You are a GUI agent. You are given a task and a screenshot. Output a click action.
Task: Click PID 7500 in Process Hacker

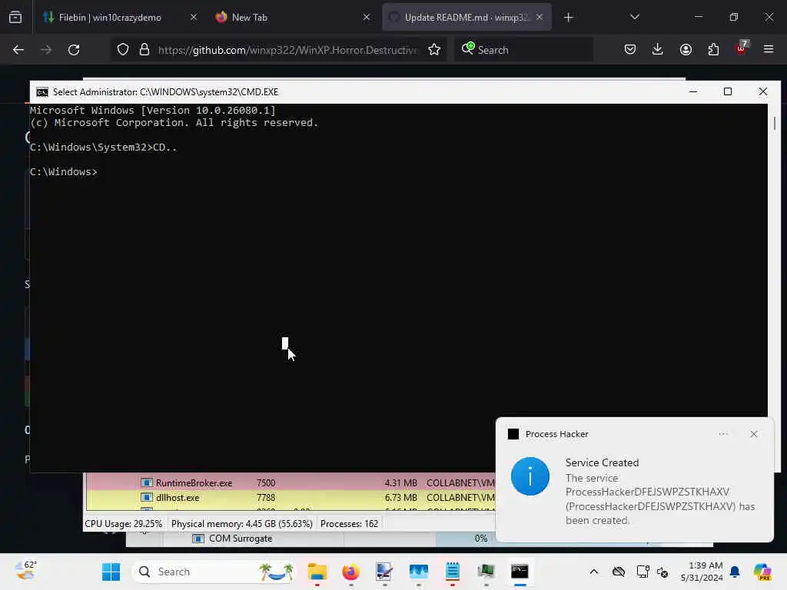(265, 482)
